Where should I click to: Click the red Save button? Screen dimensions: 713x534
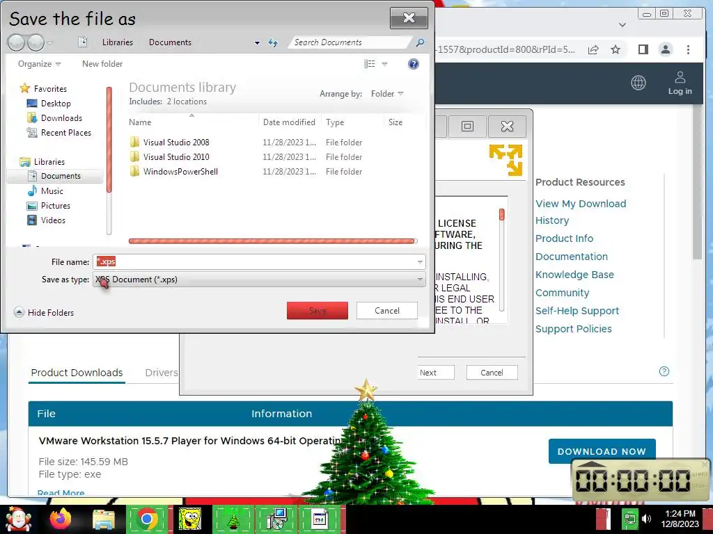[318, 311]
